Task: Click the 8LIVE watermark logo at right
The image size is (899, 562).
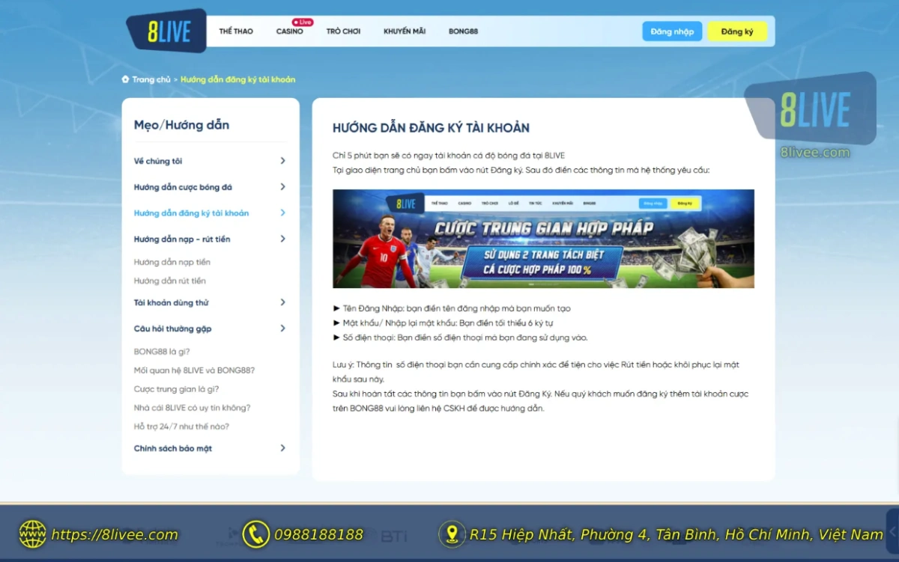Action: pyautogui.click(x=814, y=110)
